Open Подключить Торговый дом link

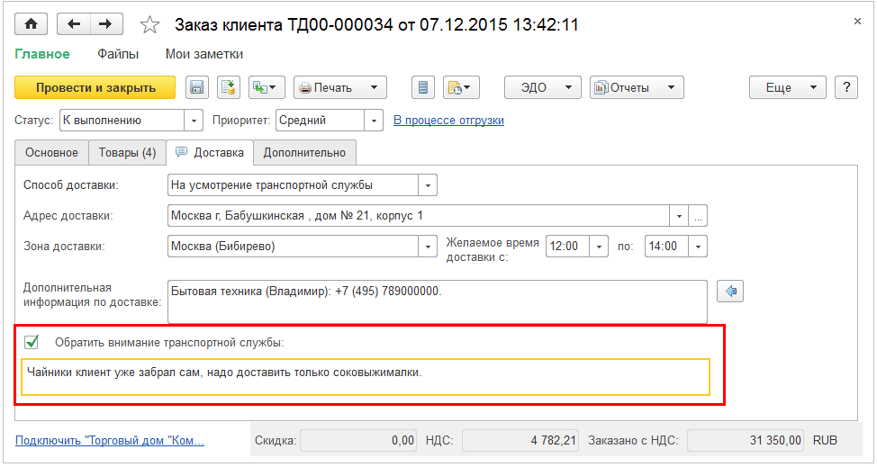pos(110,441)
